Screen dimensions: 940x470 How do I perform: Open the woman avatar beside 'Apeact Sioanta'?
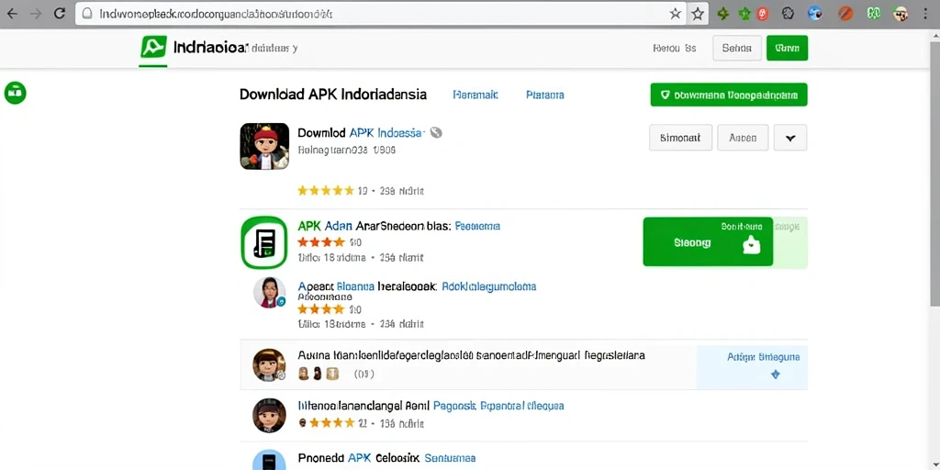point(269,293)
